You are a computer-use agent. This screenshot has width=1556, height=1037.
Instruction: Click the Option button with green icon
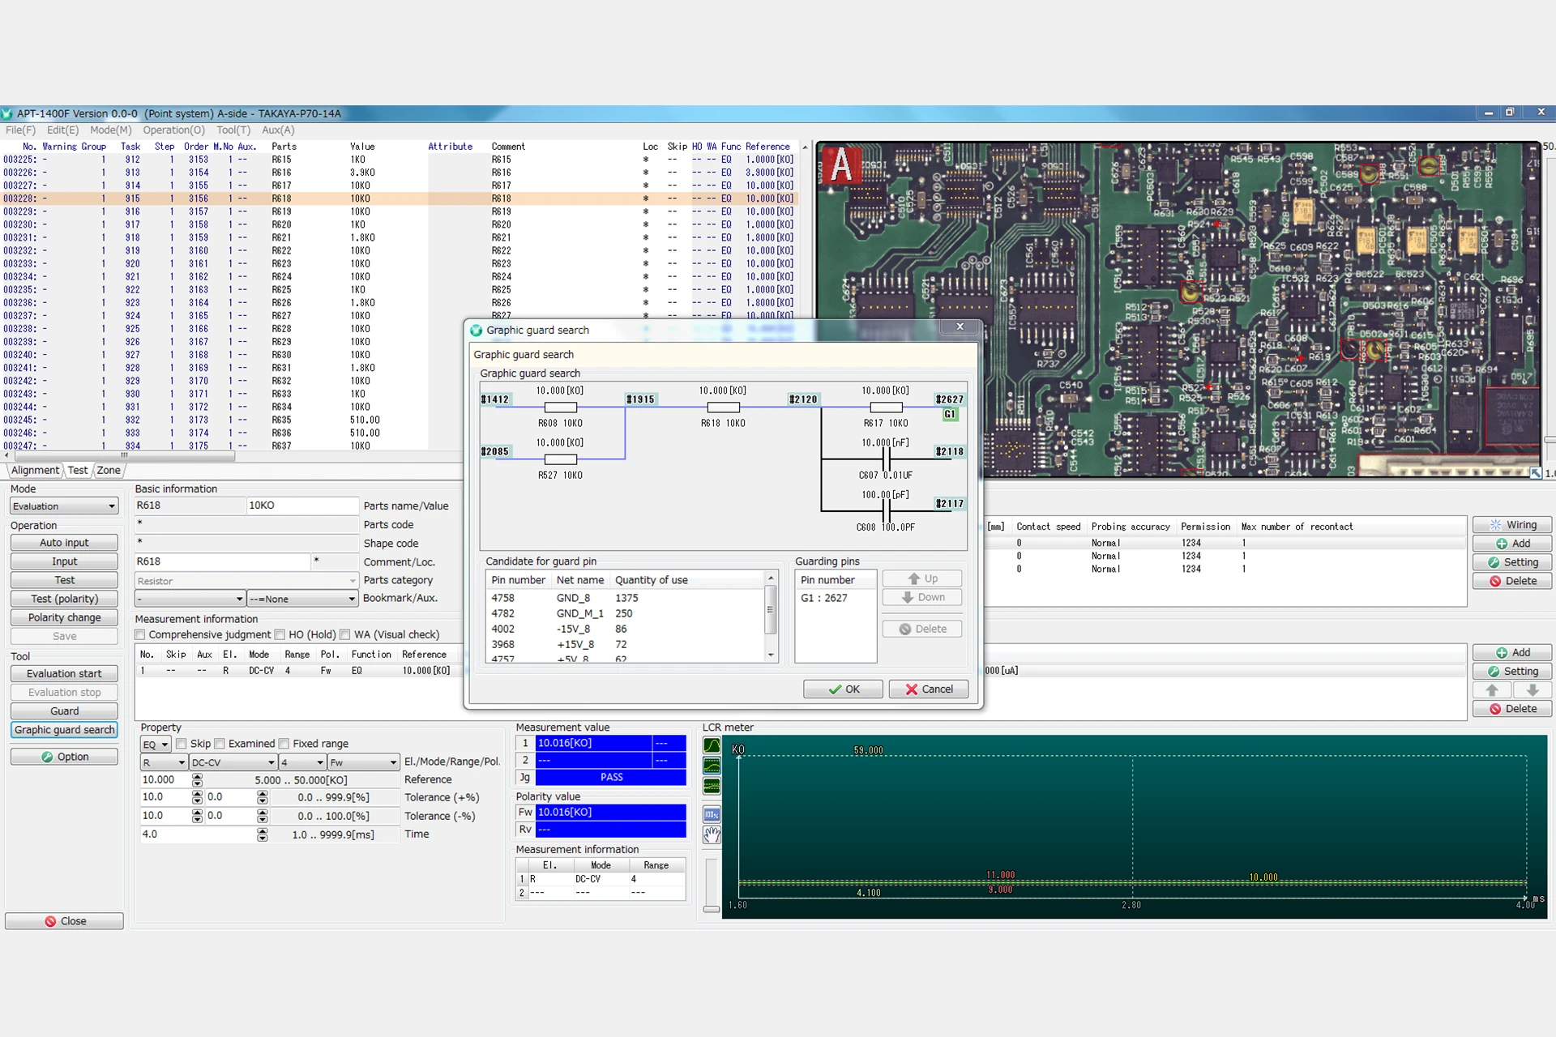point(64,757)
